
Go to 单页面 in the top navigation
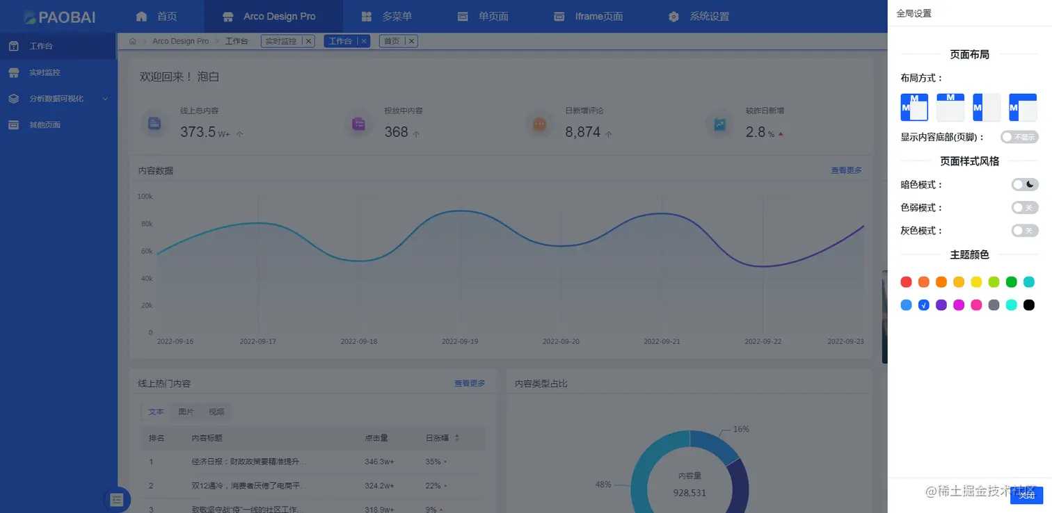coord(483,16)
